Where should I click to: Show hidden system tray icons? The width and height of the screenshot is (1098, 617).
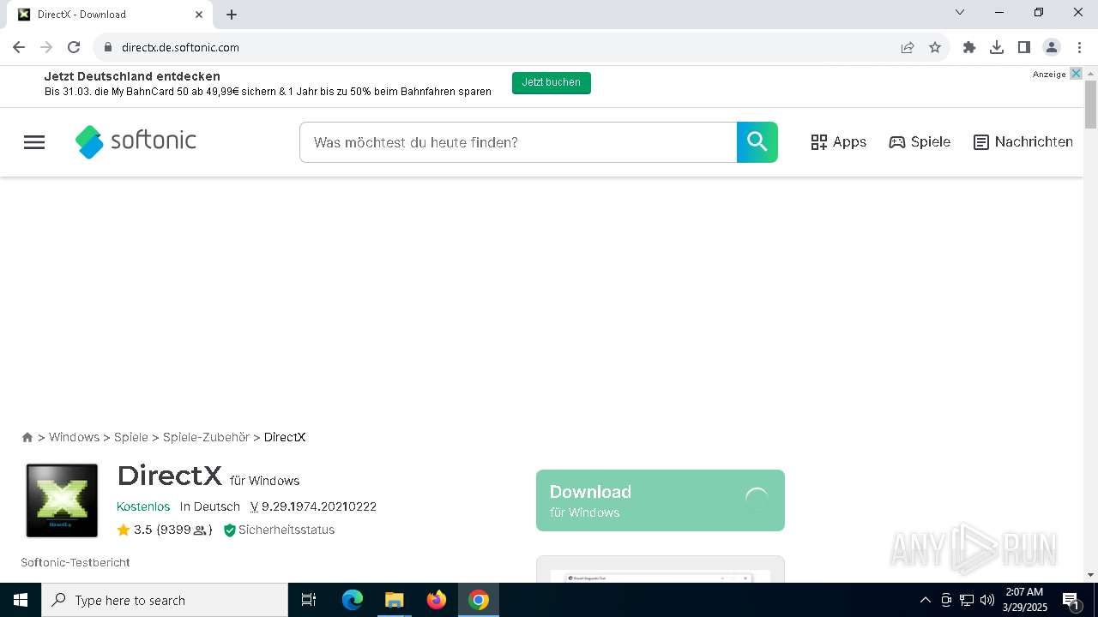point(925,600)
